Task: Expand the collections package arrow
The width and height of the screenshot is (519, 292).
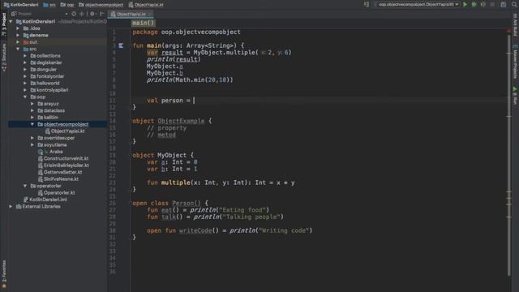Action: [25, 56]
